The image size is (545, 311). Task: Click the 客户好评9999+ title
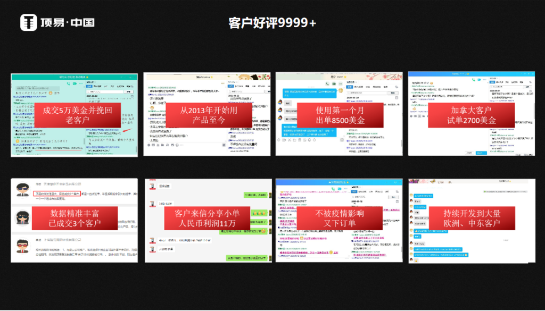(272, 23)
